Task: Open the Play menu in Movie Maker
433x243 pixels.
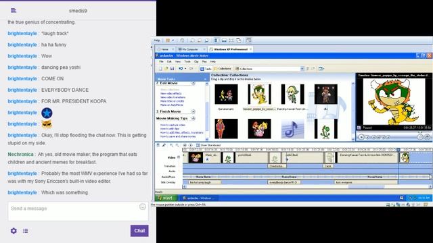Action: [204, 61]
